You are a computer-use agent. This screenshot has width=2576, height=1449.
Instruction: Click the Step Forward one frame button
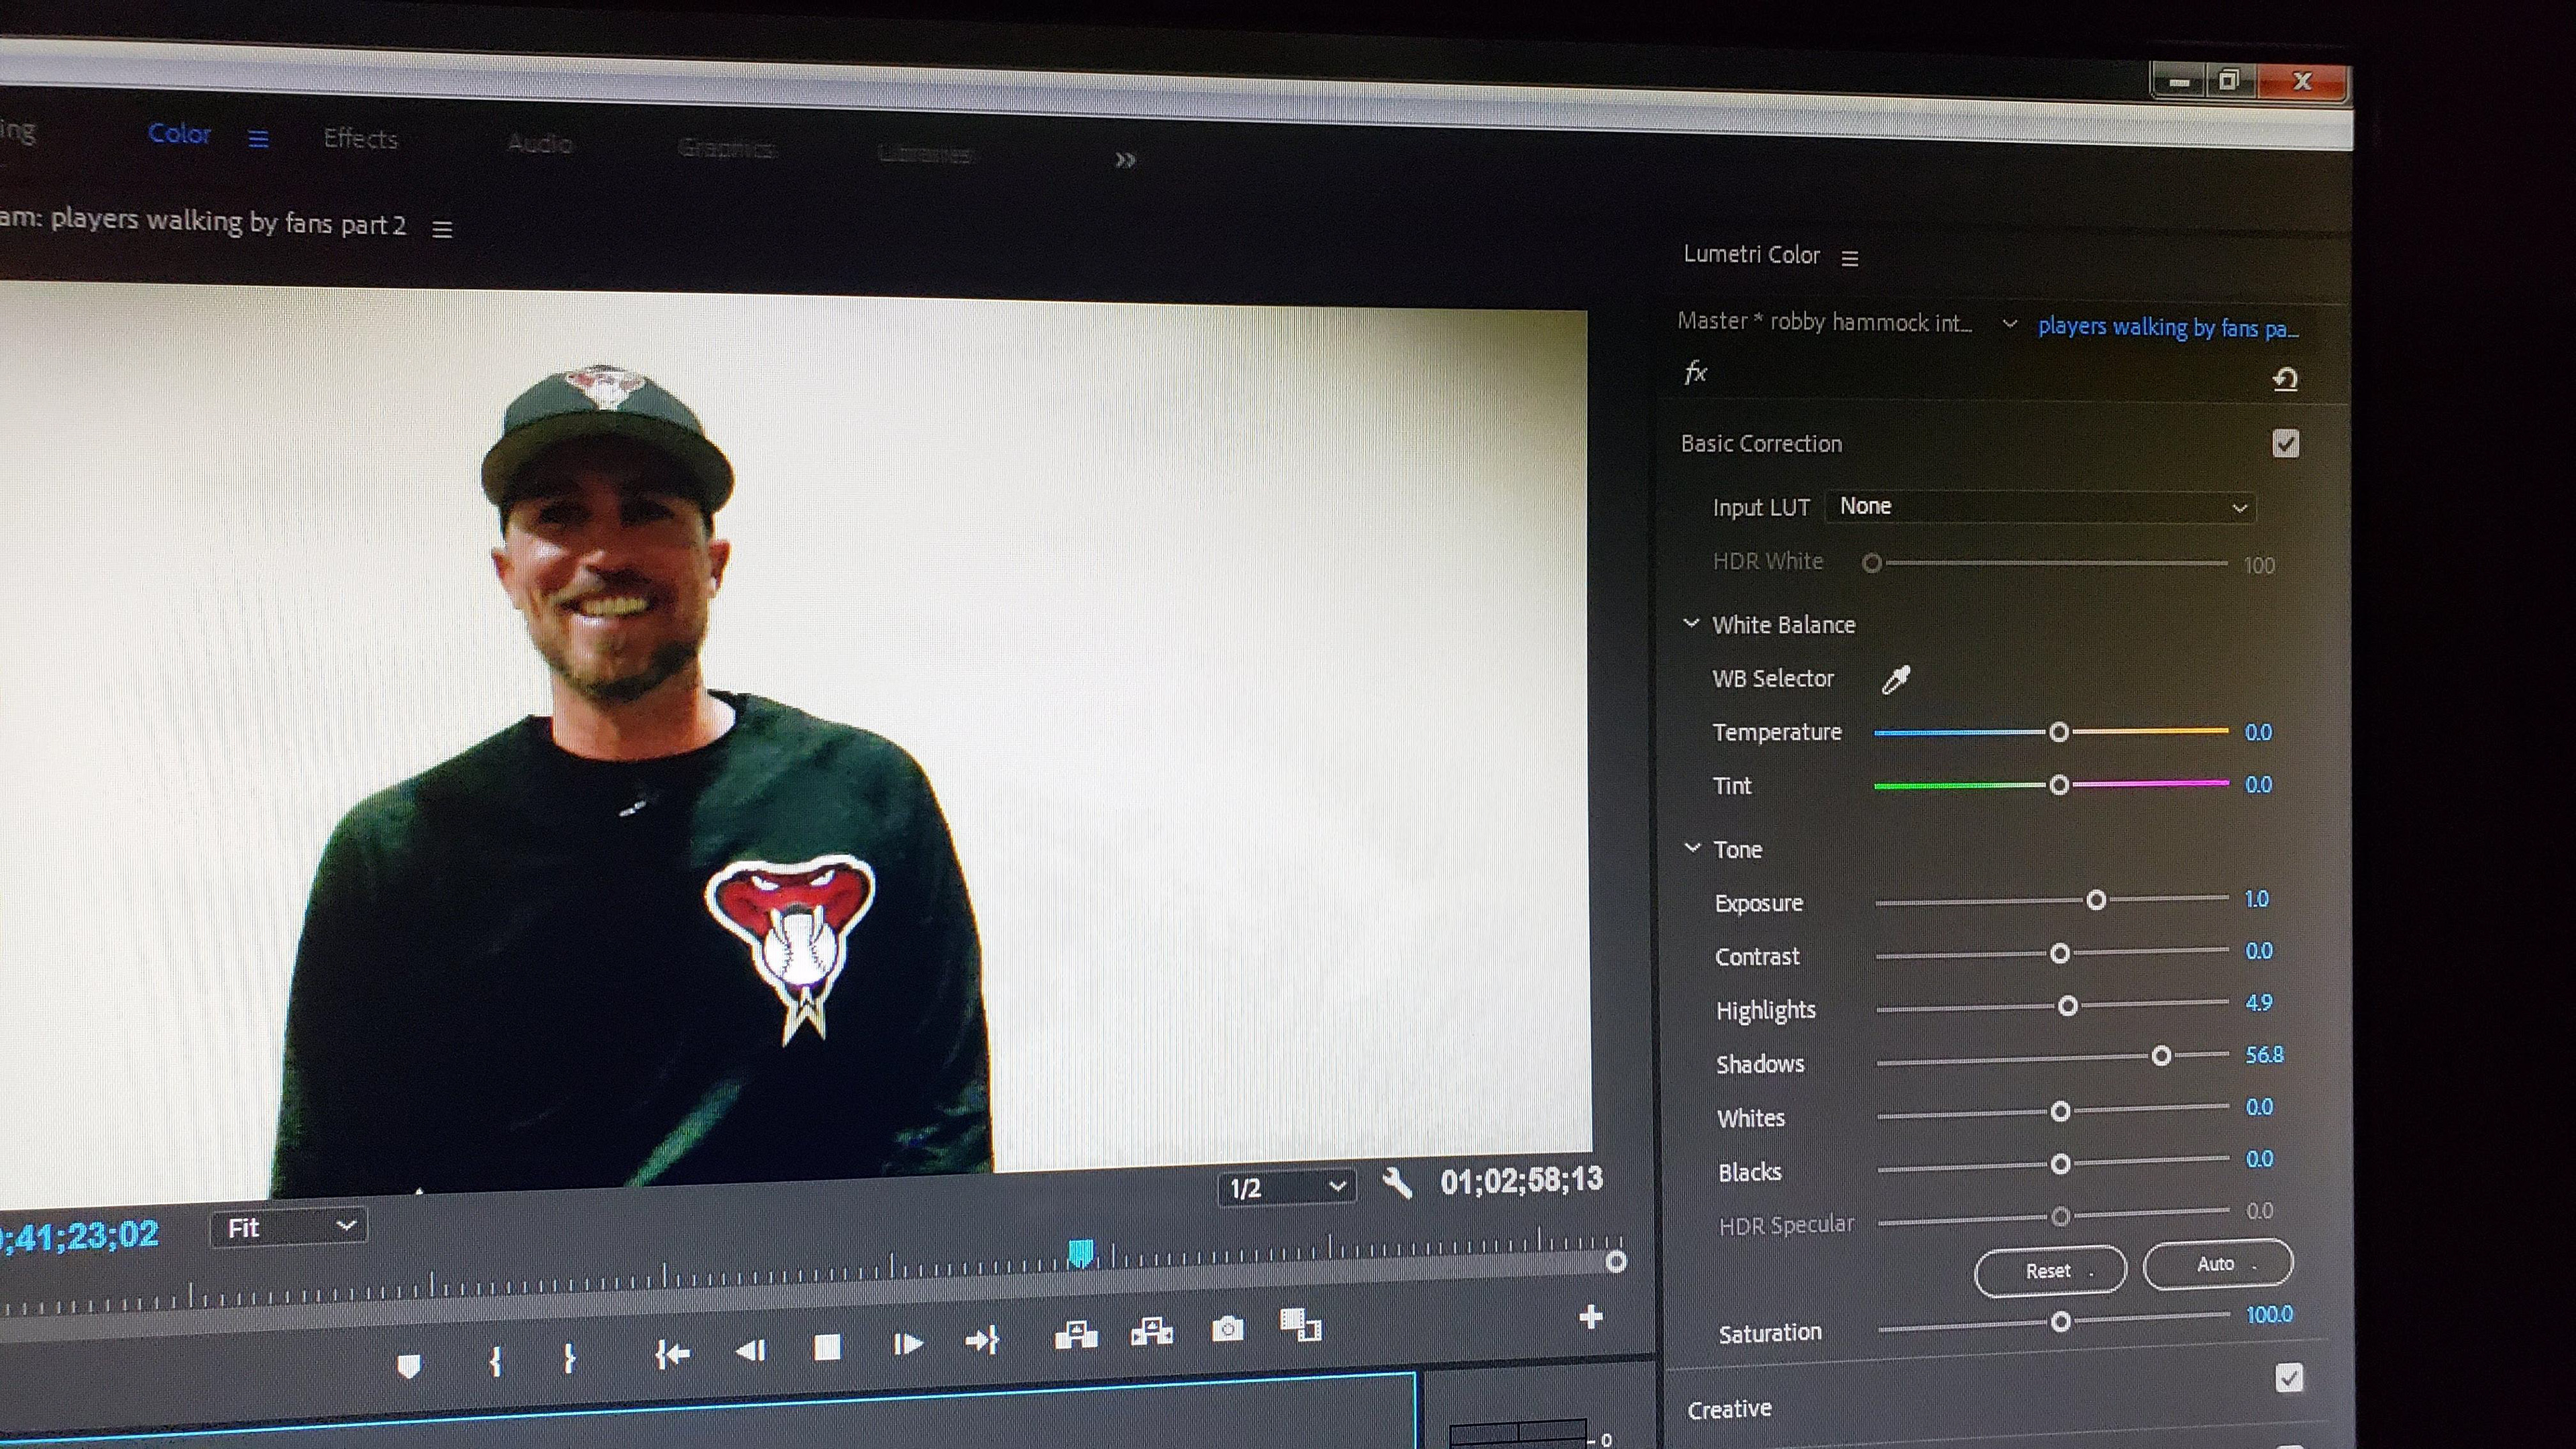pos(907,1344)
